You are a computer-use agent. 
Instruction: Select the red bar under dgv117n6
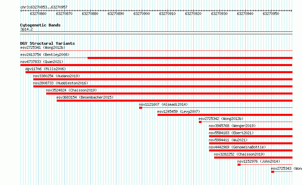(x=159, y=72)
